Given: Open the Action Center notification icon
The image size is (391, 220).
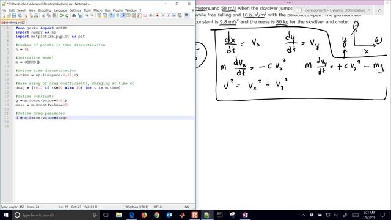Looking at the screenshot, I should click(x=383, y=215).
